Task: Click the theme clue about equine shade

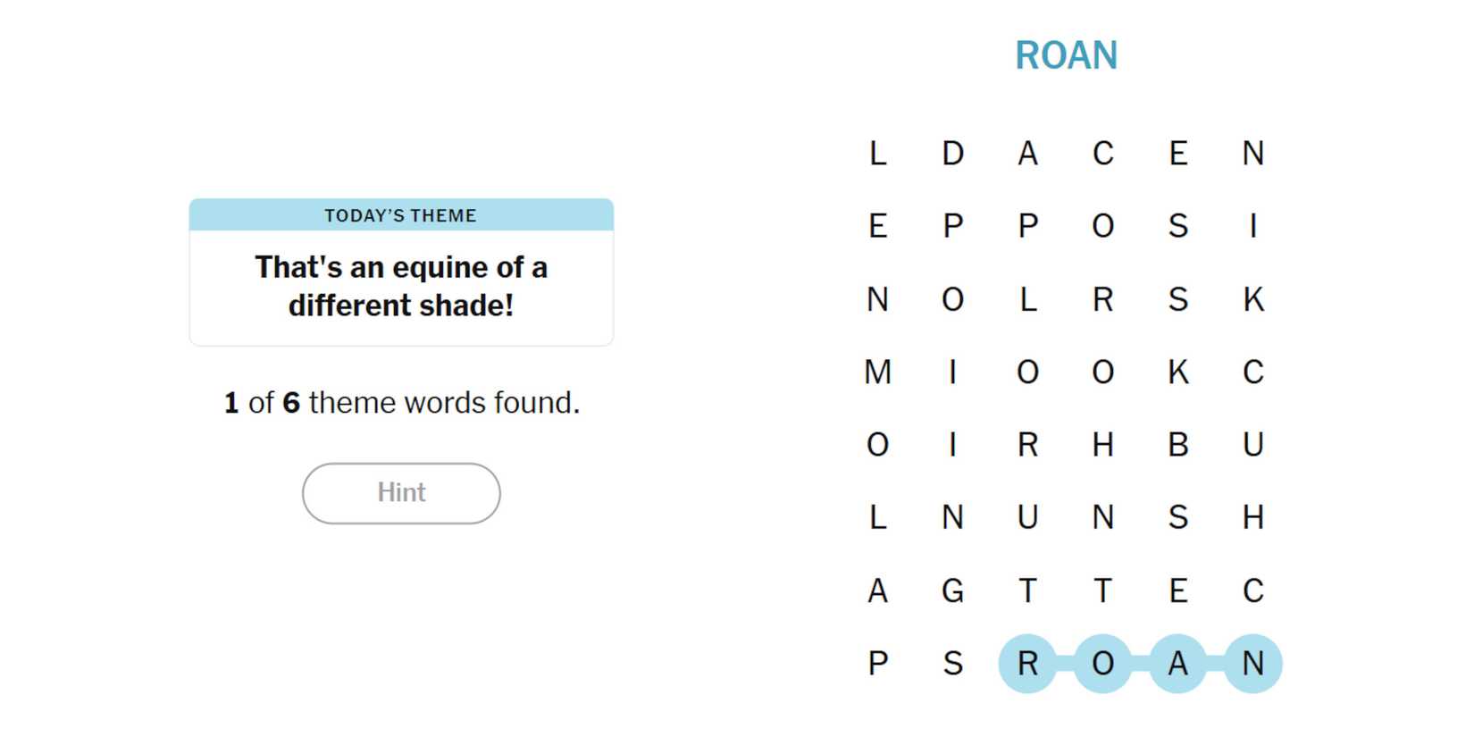Action: [x=401, y=286]
